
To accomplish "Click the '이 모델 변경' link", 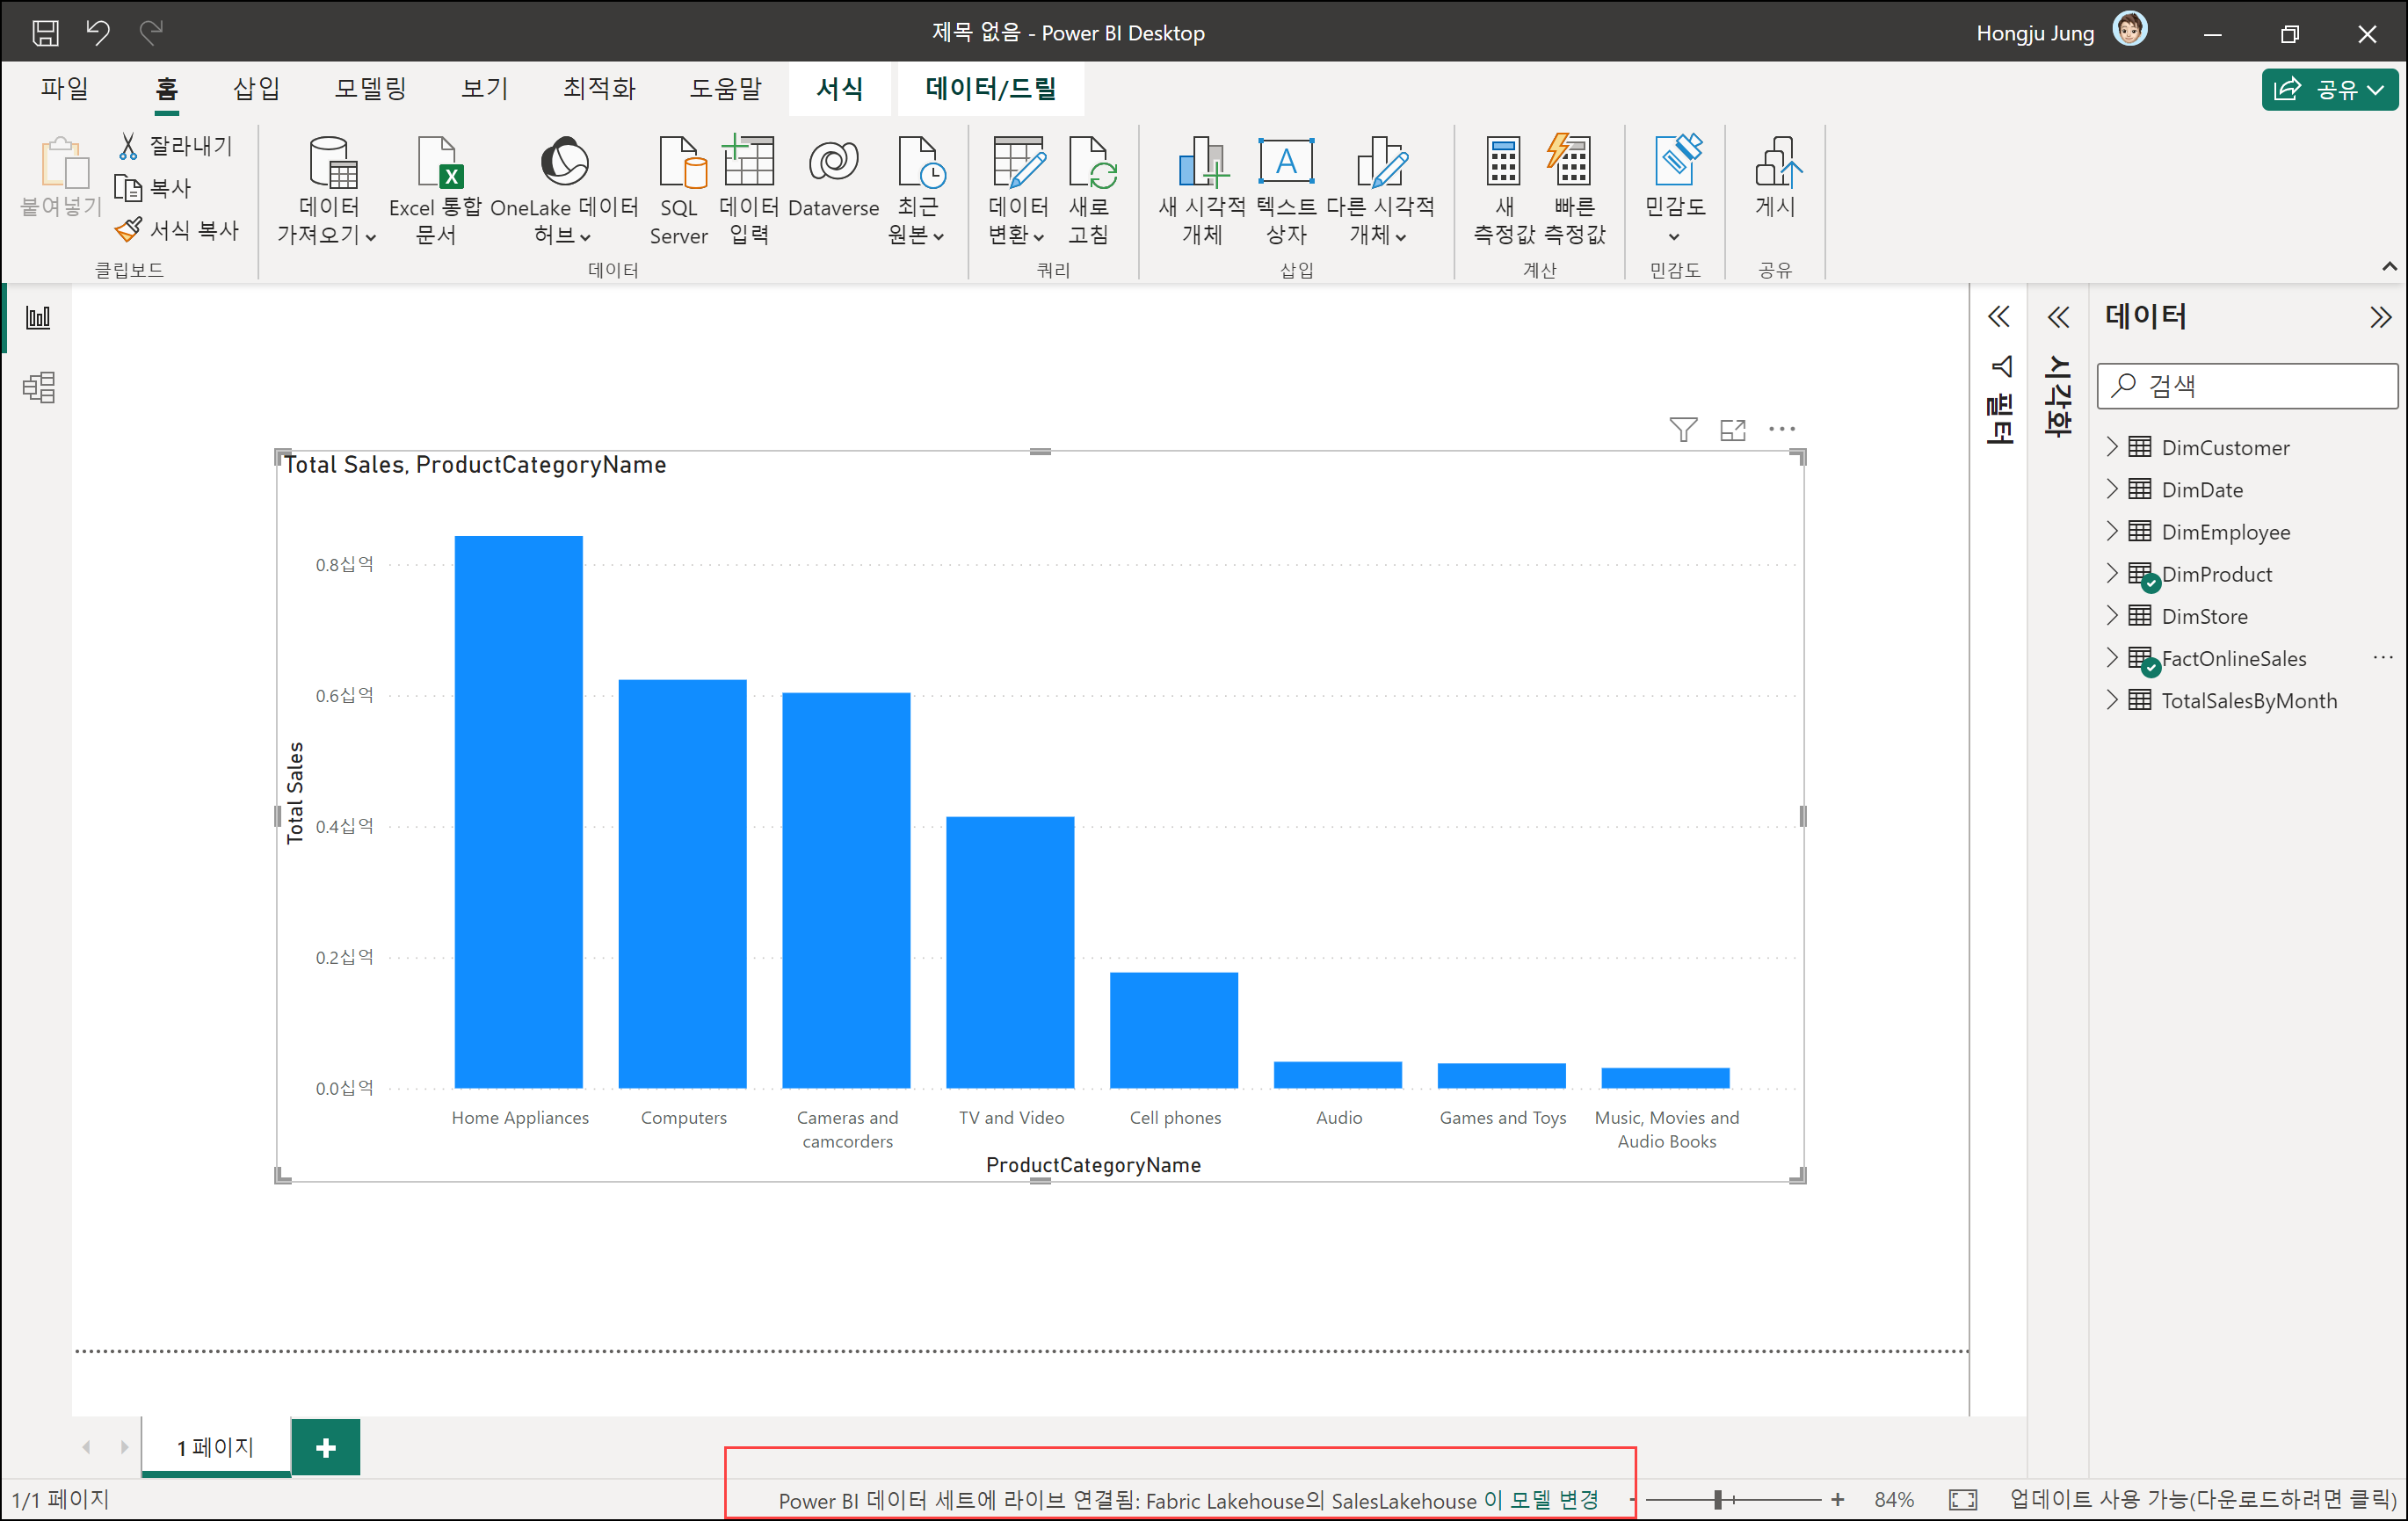I will [x=1541, y=1500].
